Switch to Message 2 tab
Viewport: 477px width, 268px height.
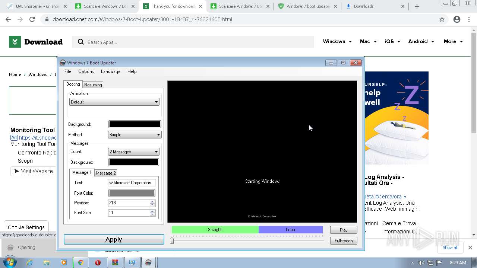coord(106,173)
